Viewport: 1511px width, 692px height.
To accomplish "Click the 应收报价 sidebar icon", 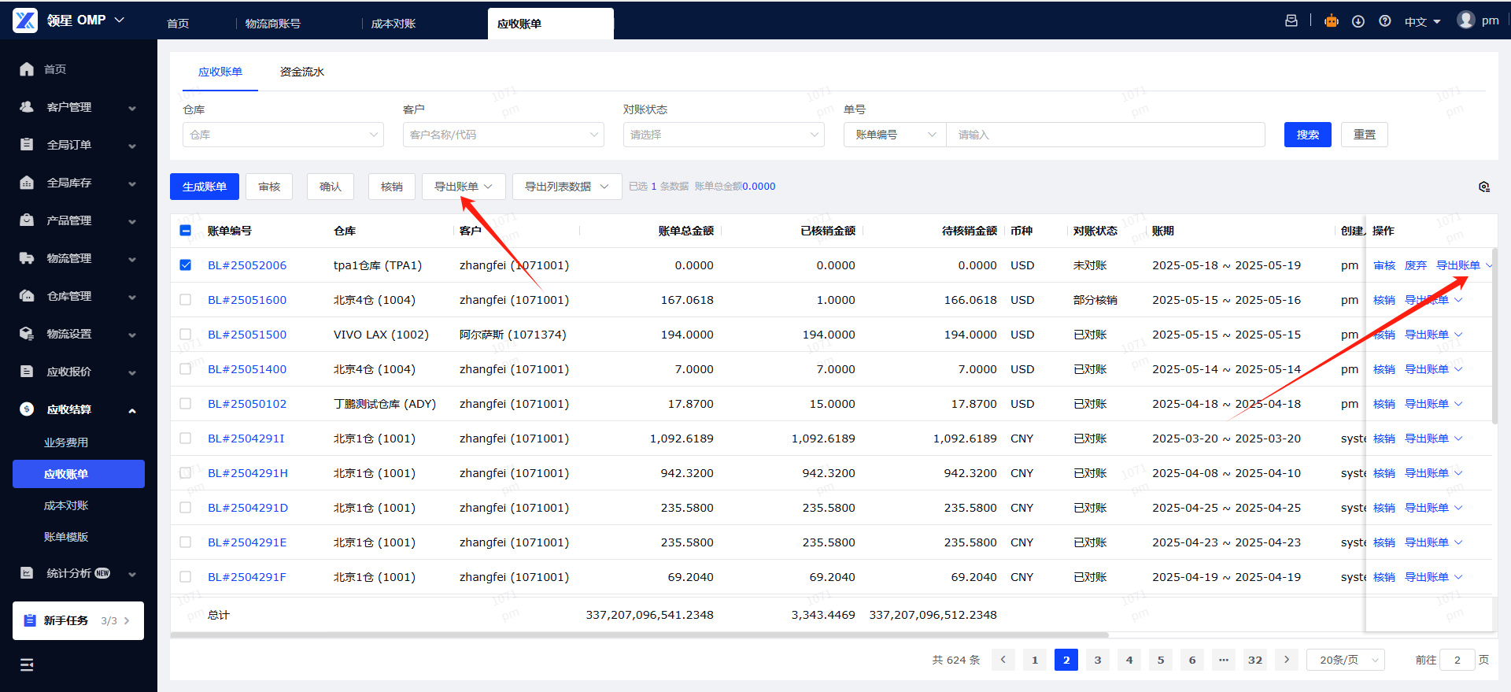I will pyautogui.click(x=27, y=372).
